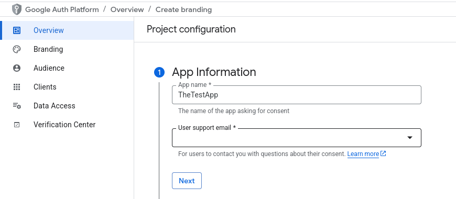Follow the Learn more link
Image resolution: width=456 pixels, height=199 pixels.
pos(363,153)
